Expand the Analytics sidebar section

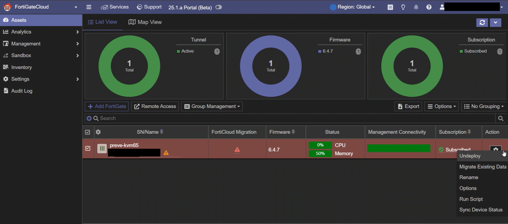coord(41,32)
